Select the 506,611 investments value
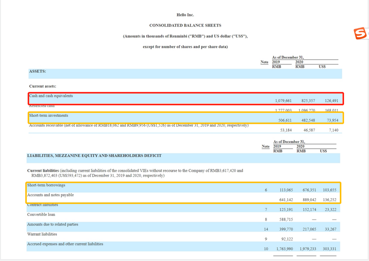The height and width of the screenshot is (261, 369). tap(285, 120)
